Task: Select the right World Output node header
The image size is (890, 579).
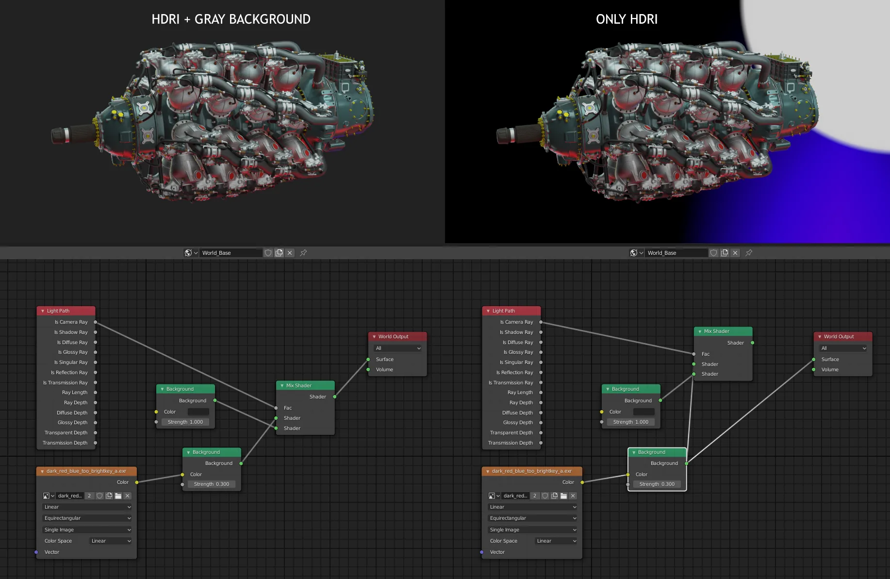Action: coord(842,336)
